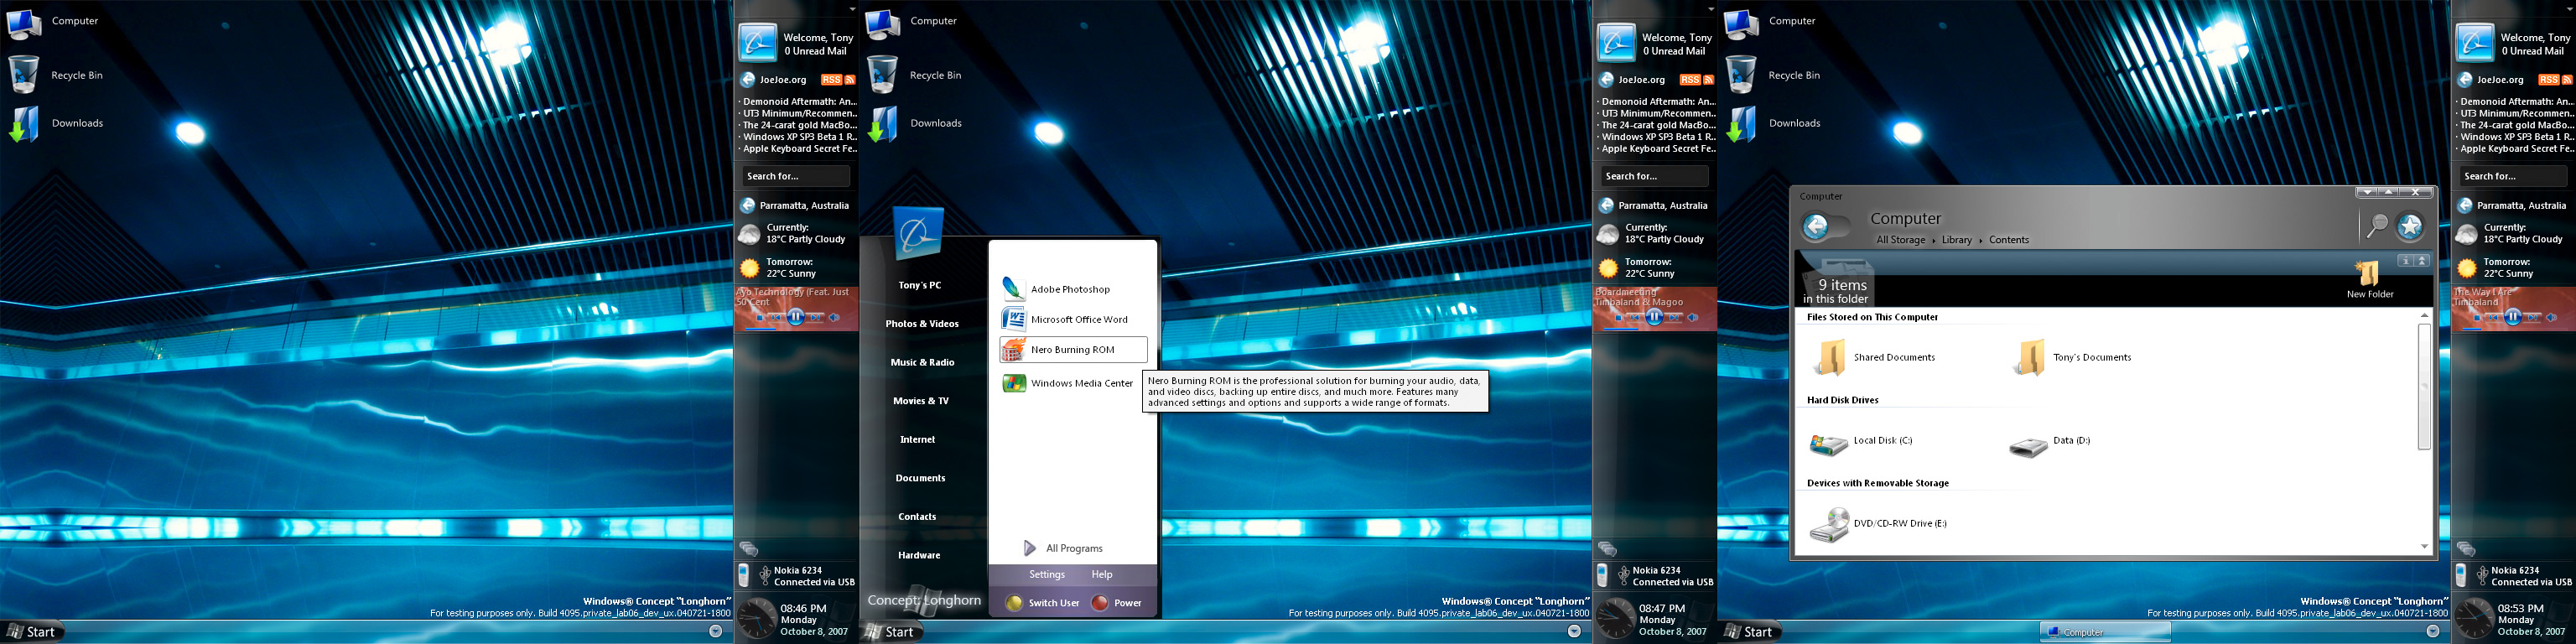Image resolution: width=2576 pixels, height=644 pixels.
Task: Stop the Boardmeeting track playback
Action: tap(1618, 318)
